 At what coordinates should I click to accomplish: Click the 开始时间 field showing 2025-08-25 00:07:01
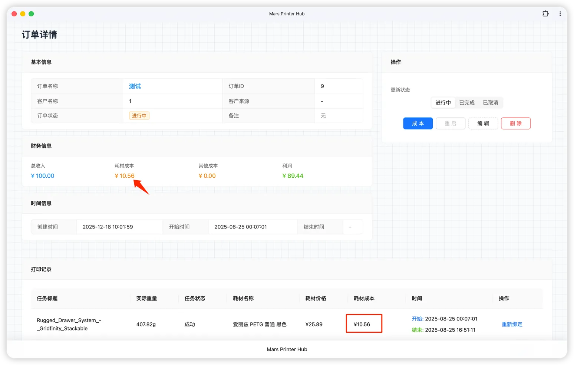pyautogui.click(x=240, y=226)
